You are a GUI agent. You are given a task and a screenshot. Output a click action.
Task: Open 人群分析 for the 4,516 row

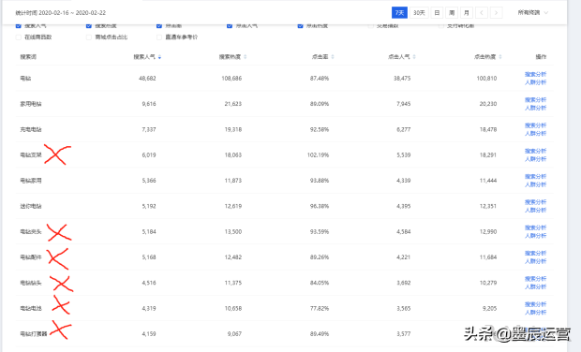point(535,286)
